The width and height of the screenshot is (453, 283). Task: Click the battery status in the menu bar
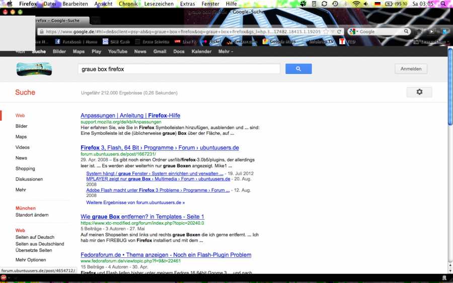396,4
